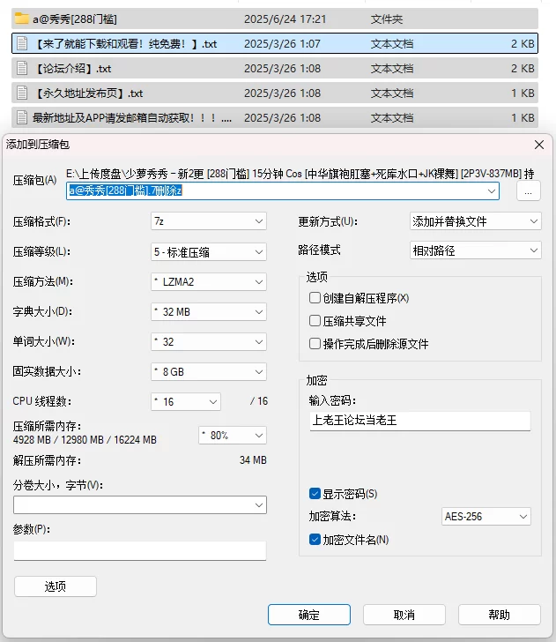
Task: Click file icon of 【来了就能下载和观看！纯免费！】.txt
Action: [x=22, y=43]
